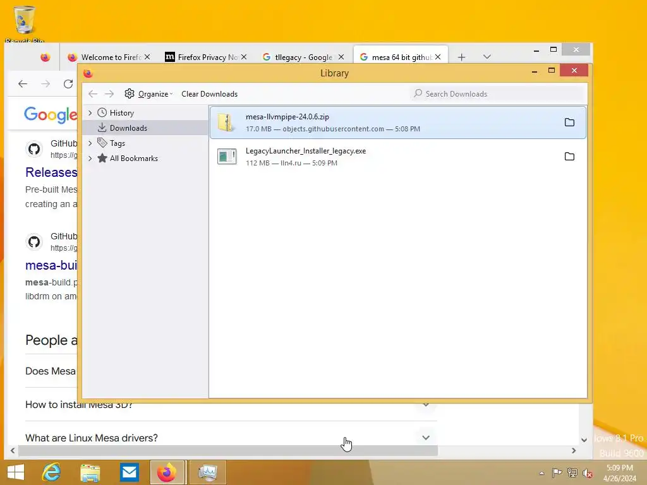Open the Releases search result link
The image size is (647, 485).
(51, 172)
